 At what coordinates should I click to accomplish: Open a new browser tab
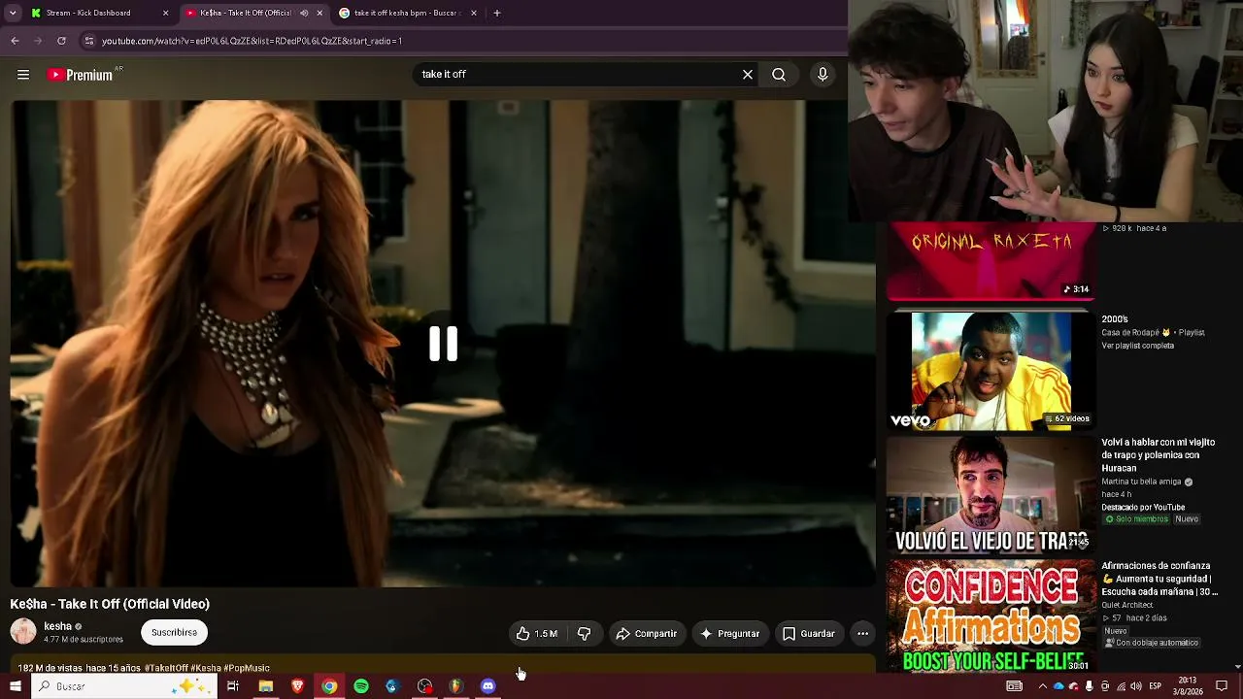[497, 14]
